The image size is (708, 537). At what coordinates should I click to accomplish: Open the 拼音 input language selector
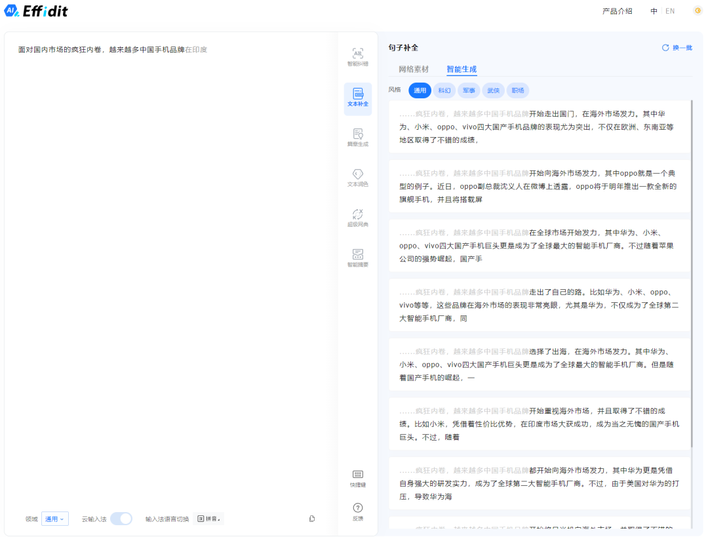[x=208, y=519]
